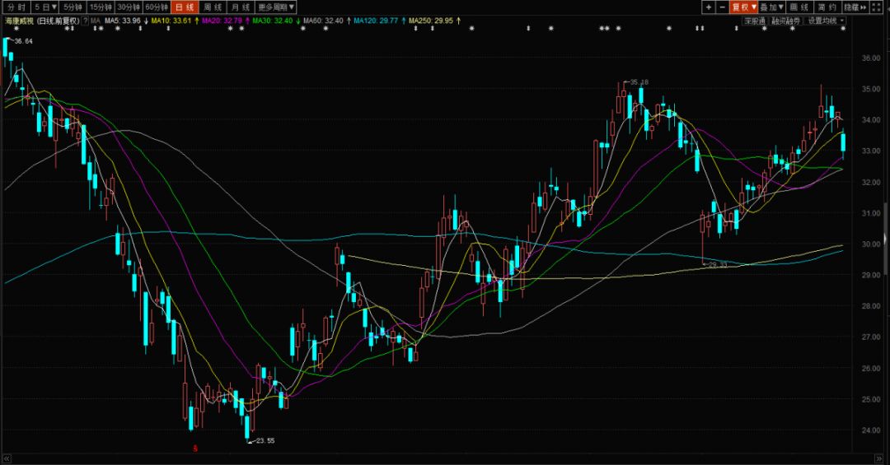Toggle the 融资融券 indicator
This screenshot has width=890, height=465.
[x=785, y=21]
